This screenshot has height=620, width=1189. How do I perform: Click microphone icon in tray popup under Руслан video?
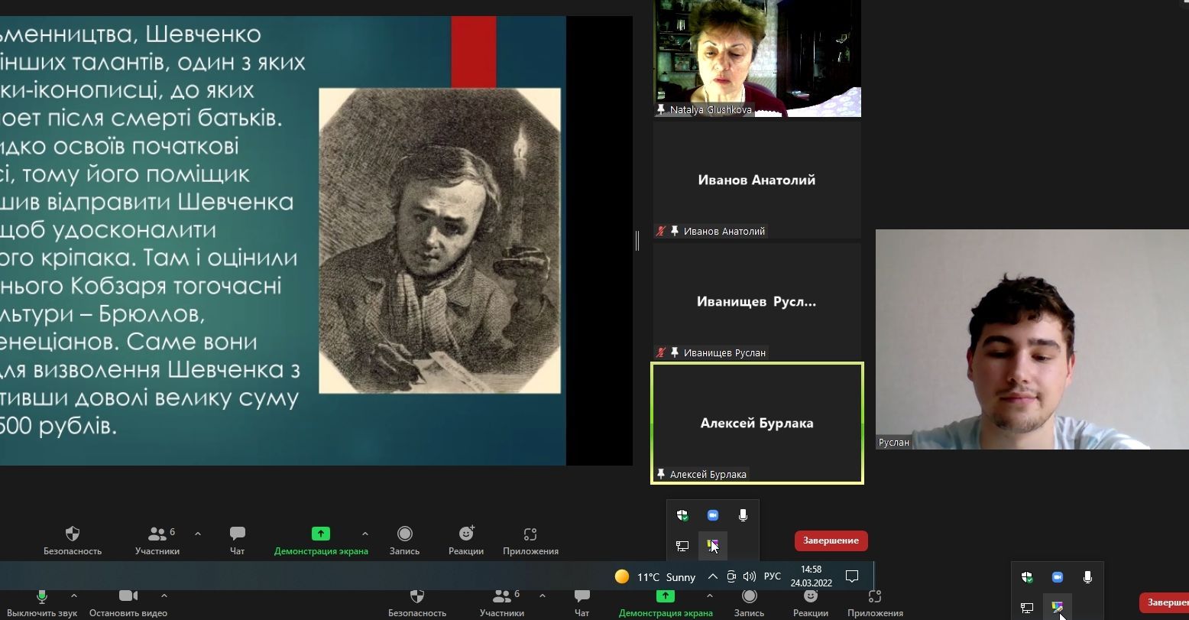(x=1087, y=577)
